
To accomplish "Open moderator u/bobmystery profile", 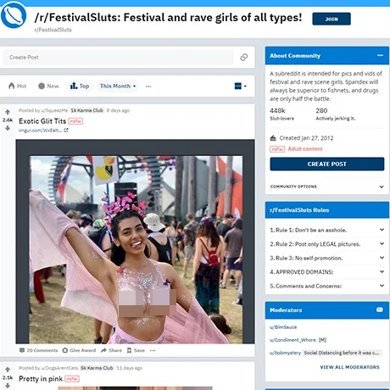I will coord(285,353).
